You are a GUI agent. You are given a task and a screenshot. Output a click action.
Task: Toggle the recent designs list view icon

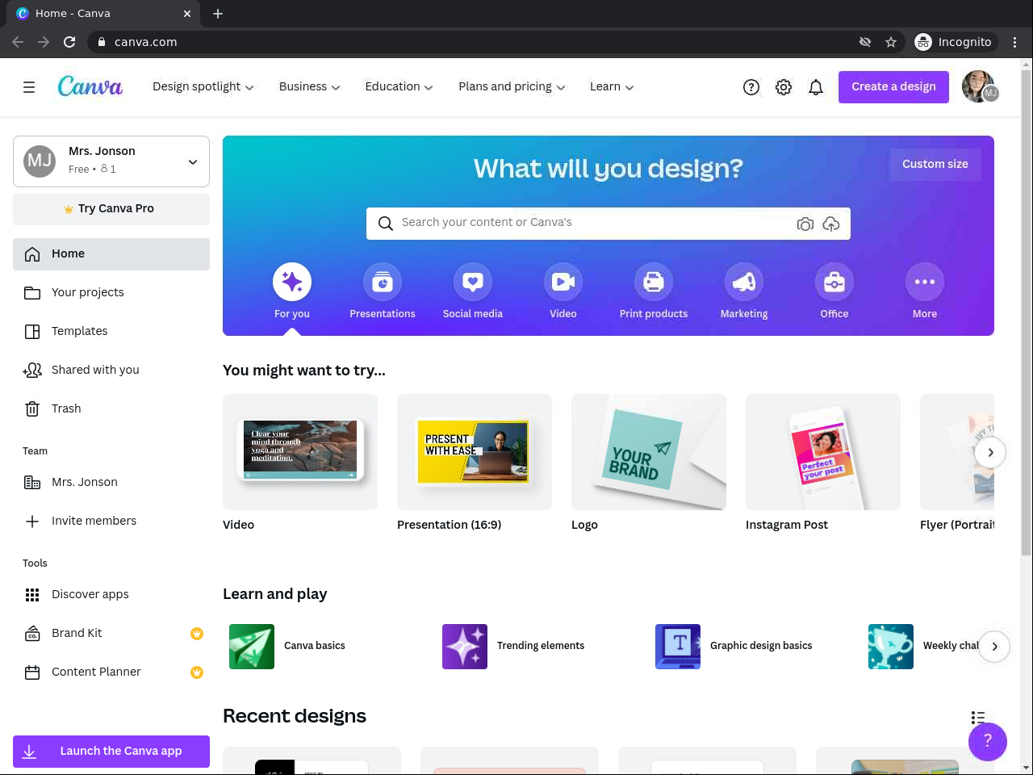pyautogui.click(x=978, y=718)
